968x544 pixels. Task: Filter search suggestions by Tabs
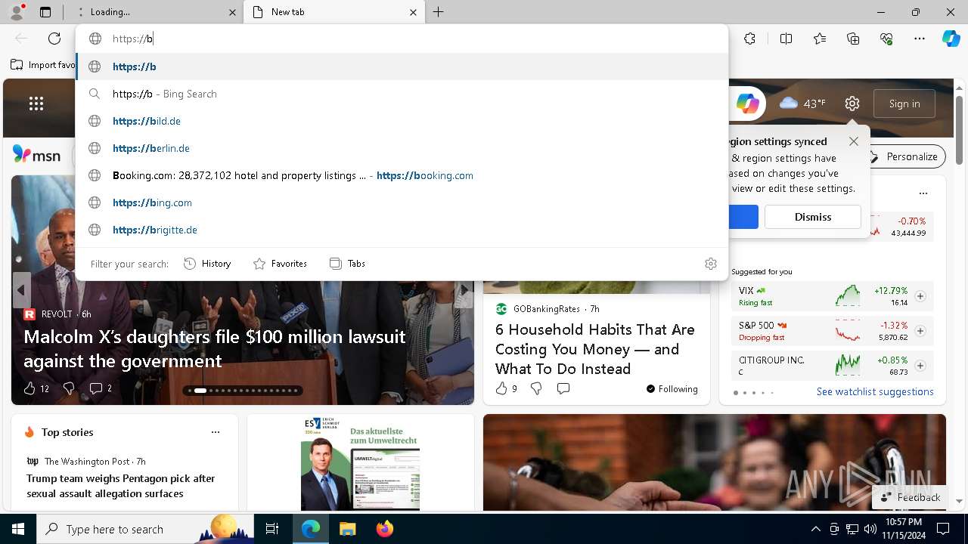click(x=347, y=264)
